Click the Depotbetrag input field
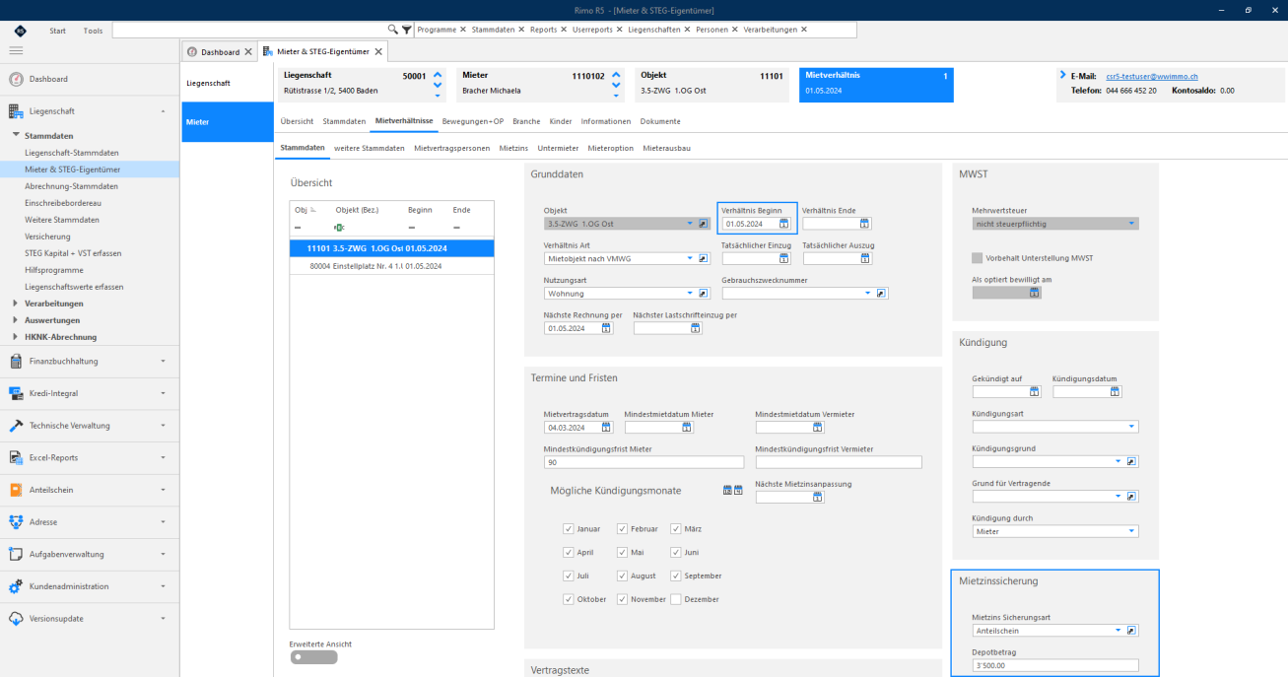Image resolution: width=1288 pixels, height=677 pixels. click(1054, 665)
